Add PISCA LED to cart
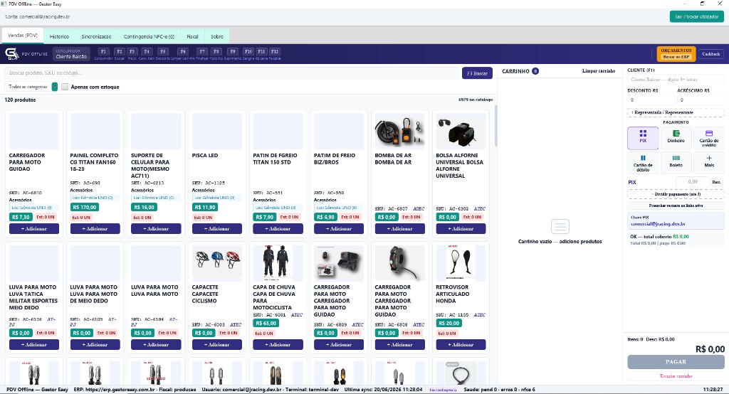 [x=217, y=228]
